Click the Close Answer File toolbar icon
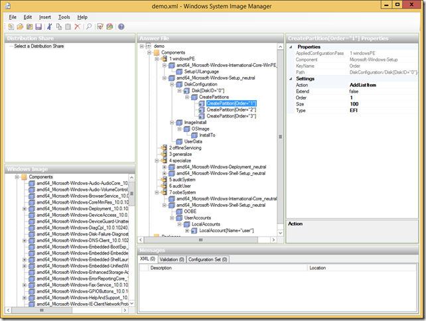Image resolution: width=426 pixels, height=321 pixels. [x=29, y=27]
